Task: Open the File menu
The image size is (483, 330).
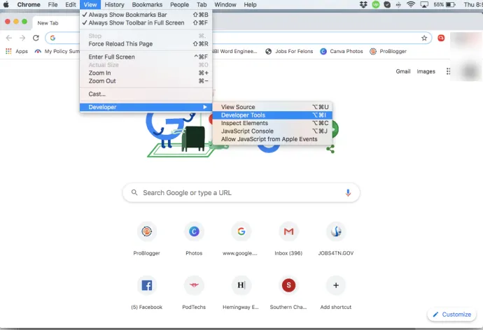Action: 52,5
